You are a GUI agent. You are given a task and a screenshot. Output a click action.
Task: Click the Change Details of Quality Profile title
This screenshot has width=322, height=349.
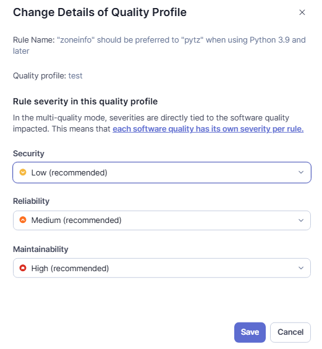100,12
